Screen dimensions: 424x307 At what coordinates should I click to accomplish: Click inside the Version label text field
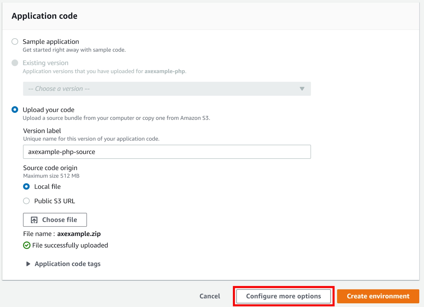click(167, 152)
